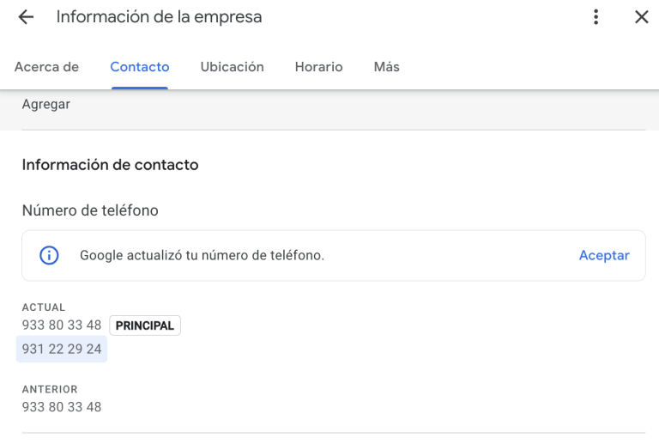Viewport: 659px width, 444px height.
Task: Go back using the left arrow
Action: (26, 17)
